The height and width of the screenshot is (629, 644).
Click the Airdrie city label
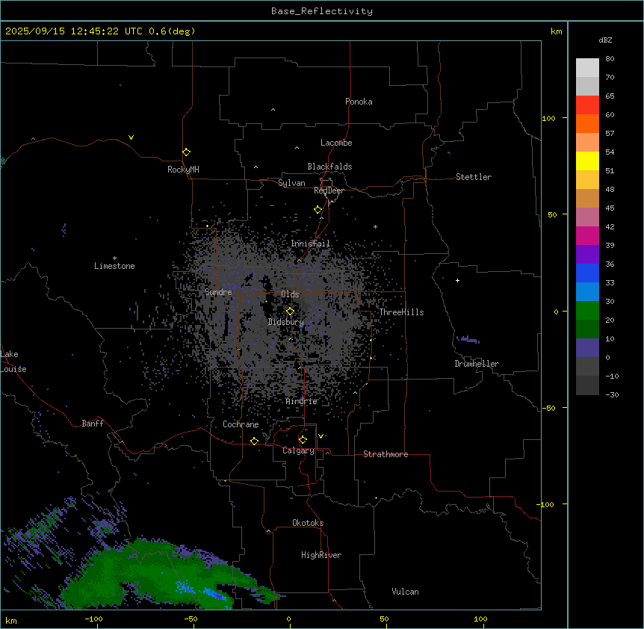pos(302,401)
